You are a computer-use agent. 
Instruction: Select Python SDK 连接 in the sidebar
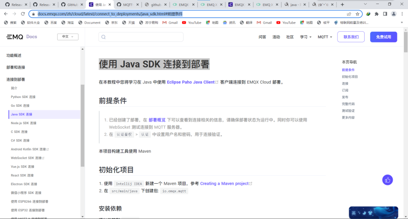click(23, 97)
